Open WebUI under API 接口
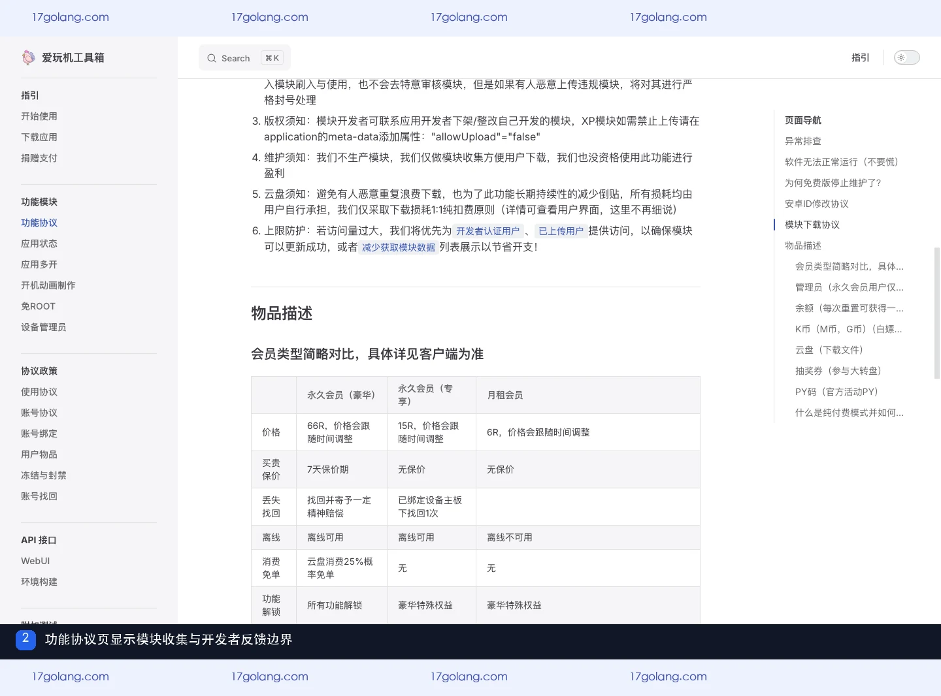Screen dimensions: 941x696 click(35, 561)
